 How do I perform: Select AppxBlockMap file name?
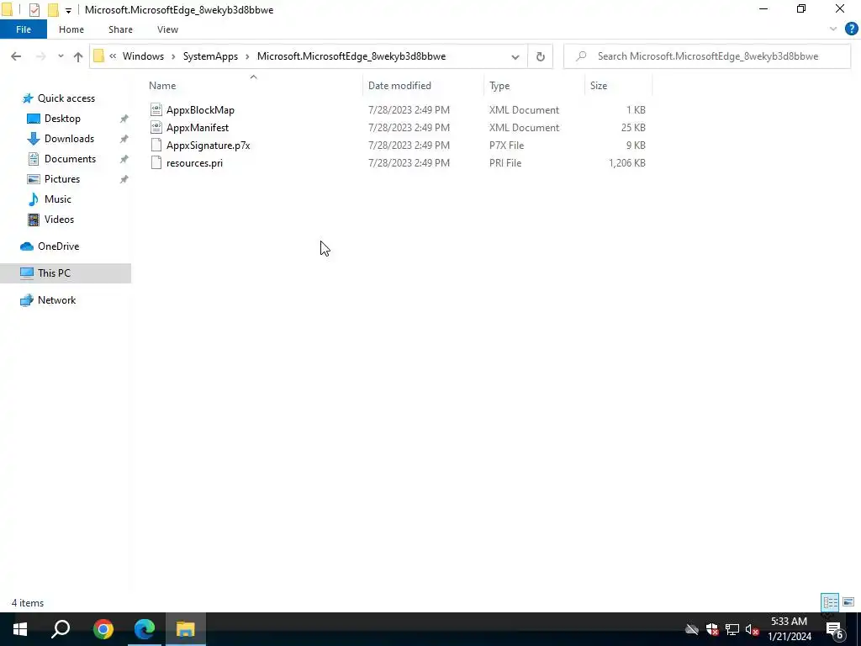tap(200, 110)
